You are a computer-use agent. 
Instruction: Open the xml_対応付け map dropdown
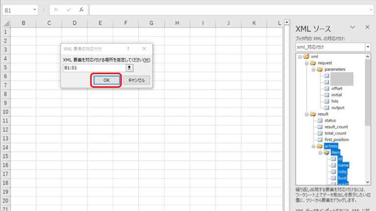click(368, 47)
